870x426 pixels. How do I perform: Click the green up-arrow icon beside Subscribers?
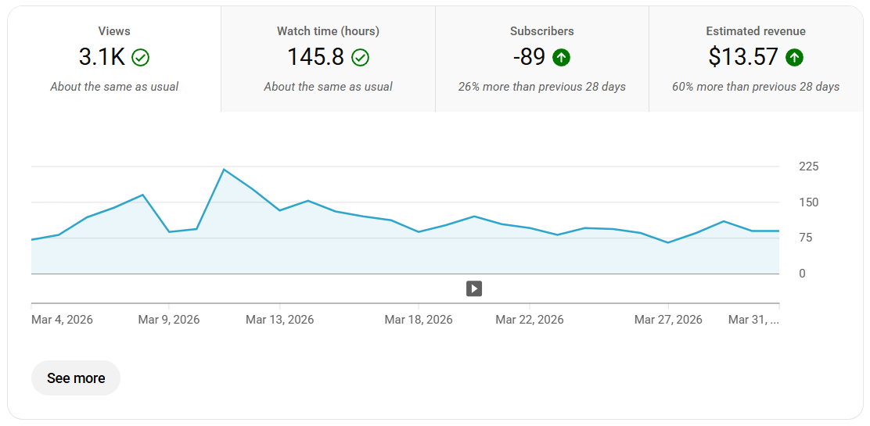point(561,57)
